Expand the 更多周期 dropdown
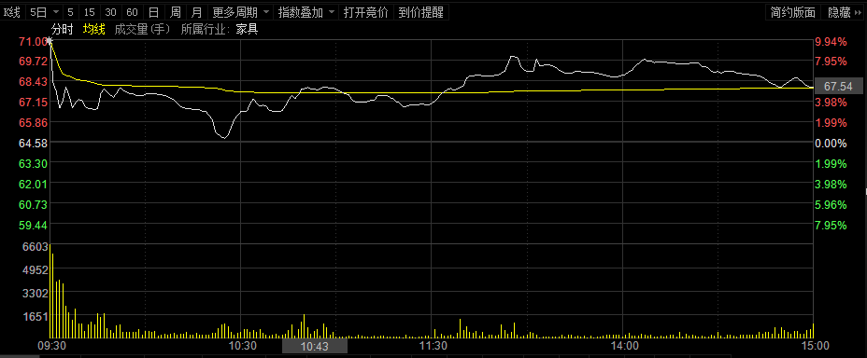867x358 pixels. tap(240, 12)
